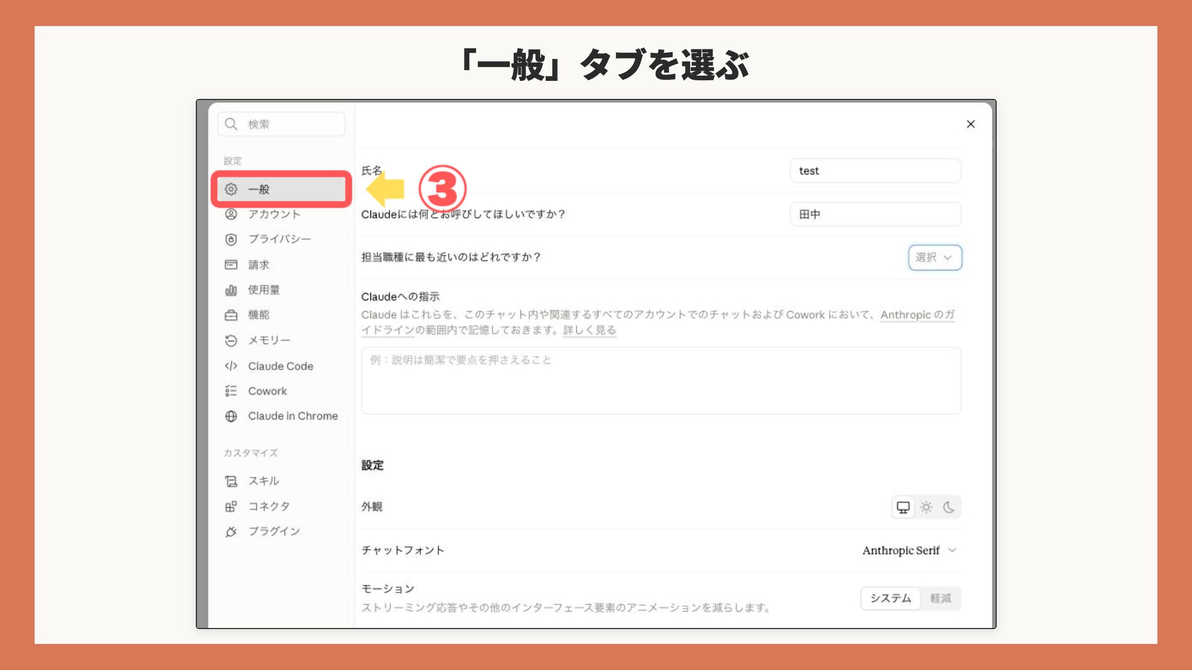Click the code brackets icon beside Claude Code
Image resolution: width=1192 pixels, height=670 pixels.
coord(231,366)
